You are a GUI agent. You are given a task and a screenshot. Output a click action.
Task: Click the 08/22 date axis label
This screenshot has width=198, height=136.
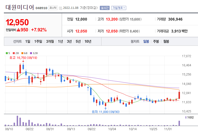click(29, 129)
